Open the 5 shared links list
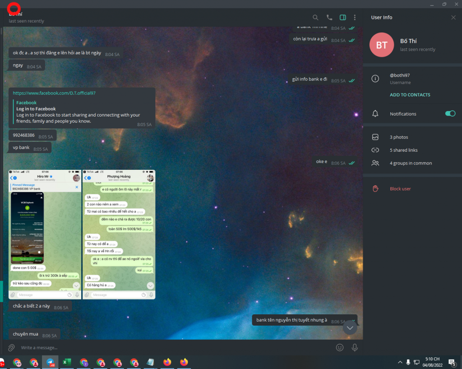This screenshot has height=369, width=462. pos(403,150)
